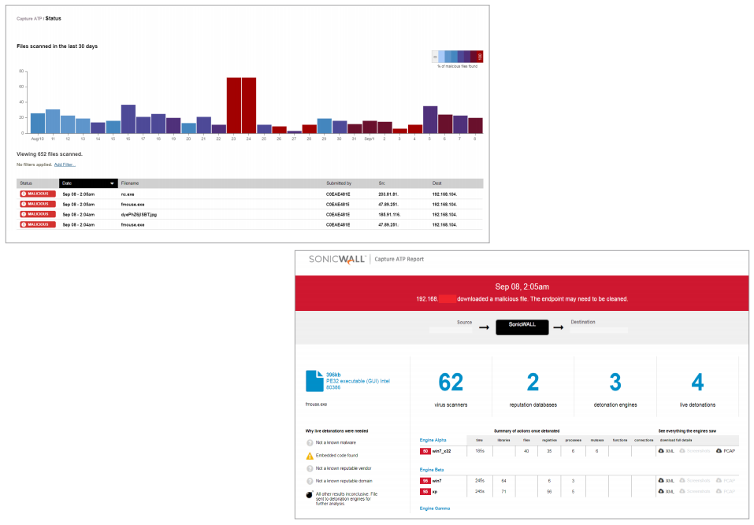Click question icon beside Not a known reputable domain

click(310, 481)
